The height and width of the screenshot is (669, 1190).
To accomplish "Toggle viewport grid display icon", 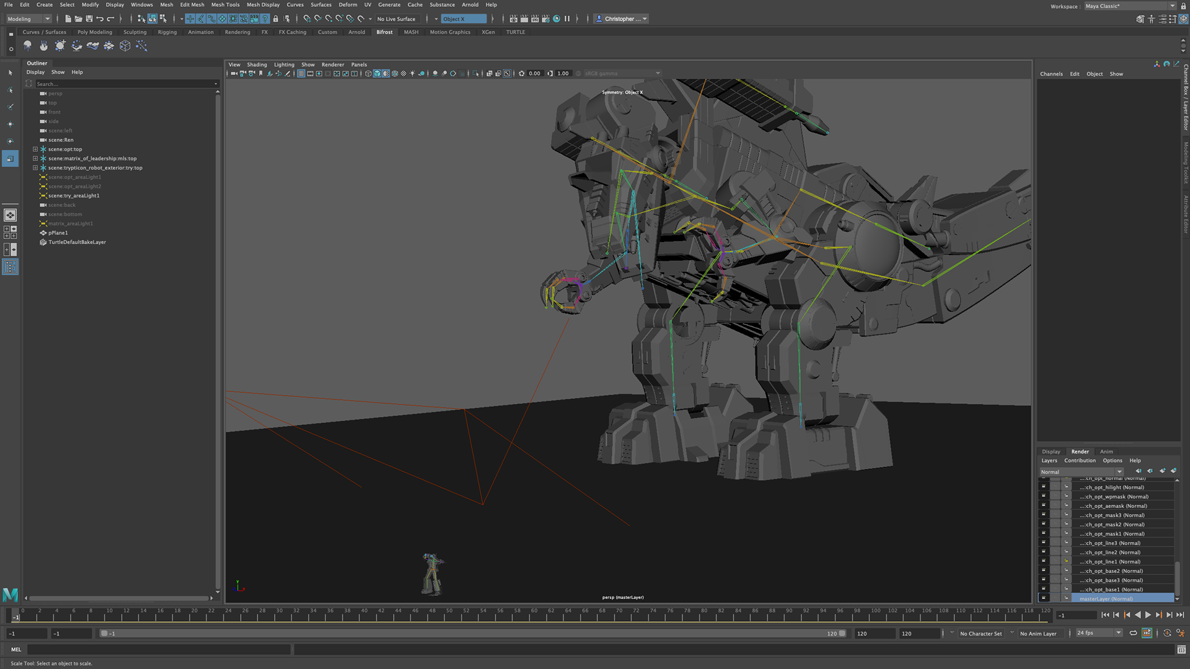I will coord(301,74).
